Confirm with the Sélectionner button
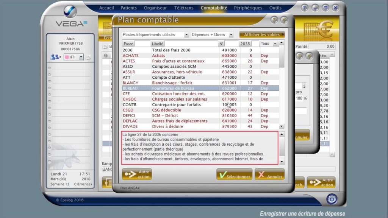 (x=234, y=174)
